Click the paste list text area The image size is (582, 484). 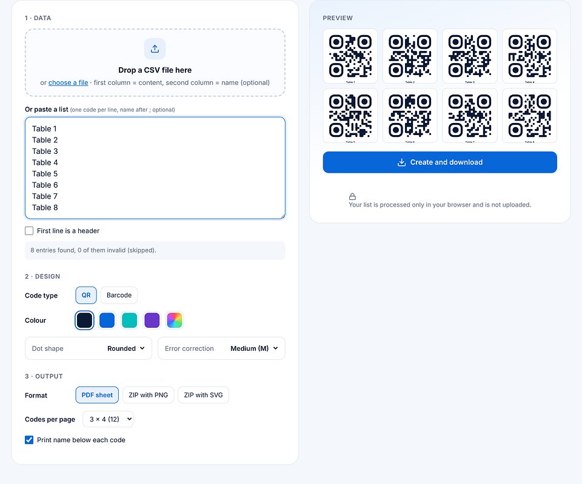[x=155, y=168]
